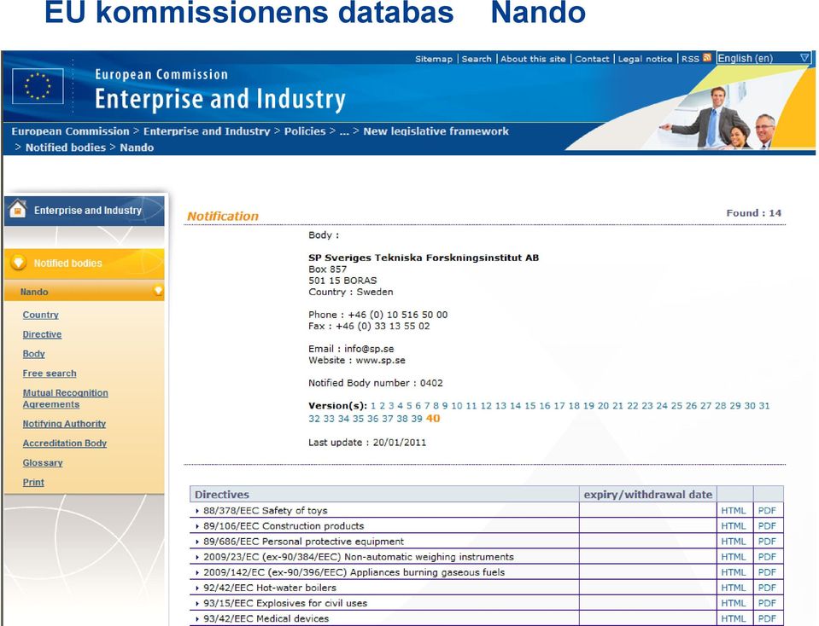Click the RSS feed orange icon
This screenshot has height=626, width=819.
(x=707, y=58)
